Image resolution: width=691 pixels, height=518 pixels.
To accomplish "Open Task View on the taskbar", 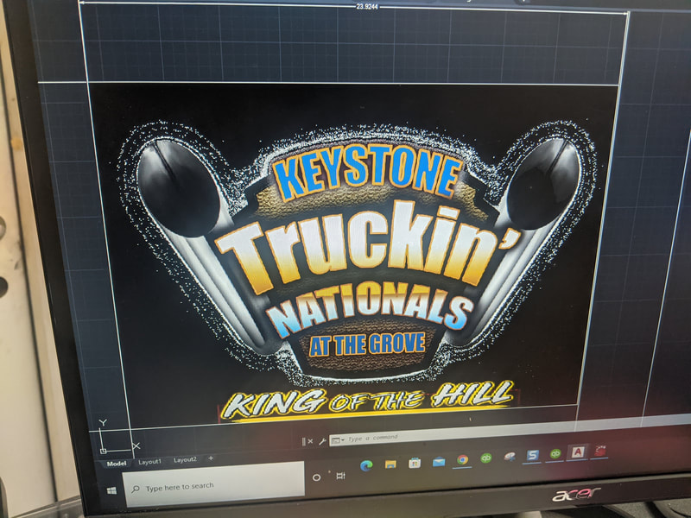I will pos(340,476).
